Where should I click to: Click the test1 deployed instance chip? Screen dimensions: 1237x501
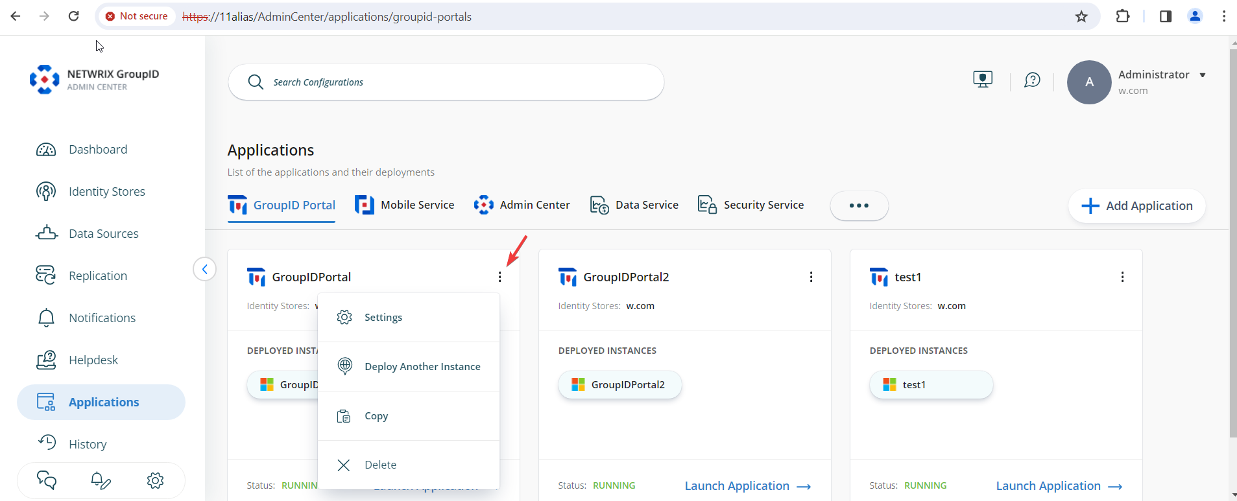pos(931,385)
